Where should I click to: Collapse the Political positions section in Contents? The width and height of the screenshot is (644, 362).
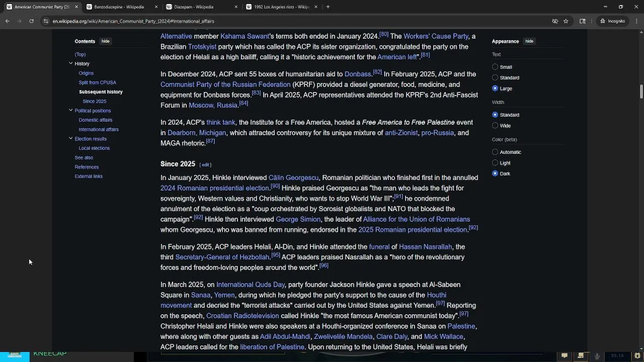point(71,110)
